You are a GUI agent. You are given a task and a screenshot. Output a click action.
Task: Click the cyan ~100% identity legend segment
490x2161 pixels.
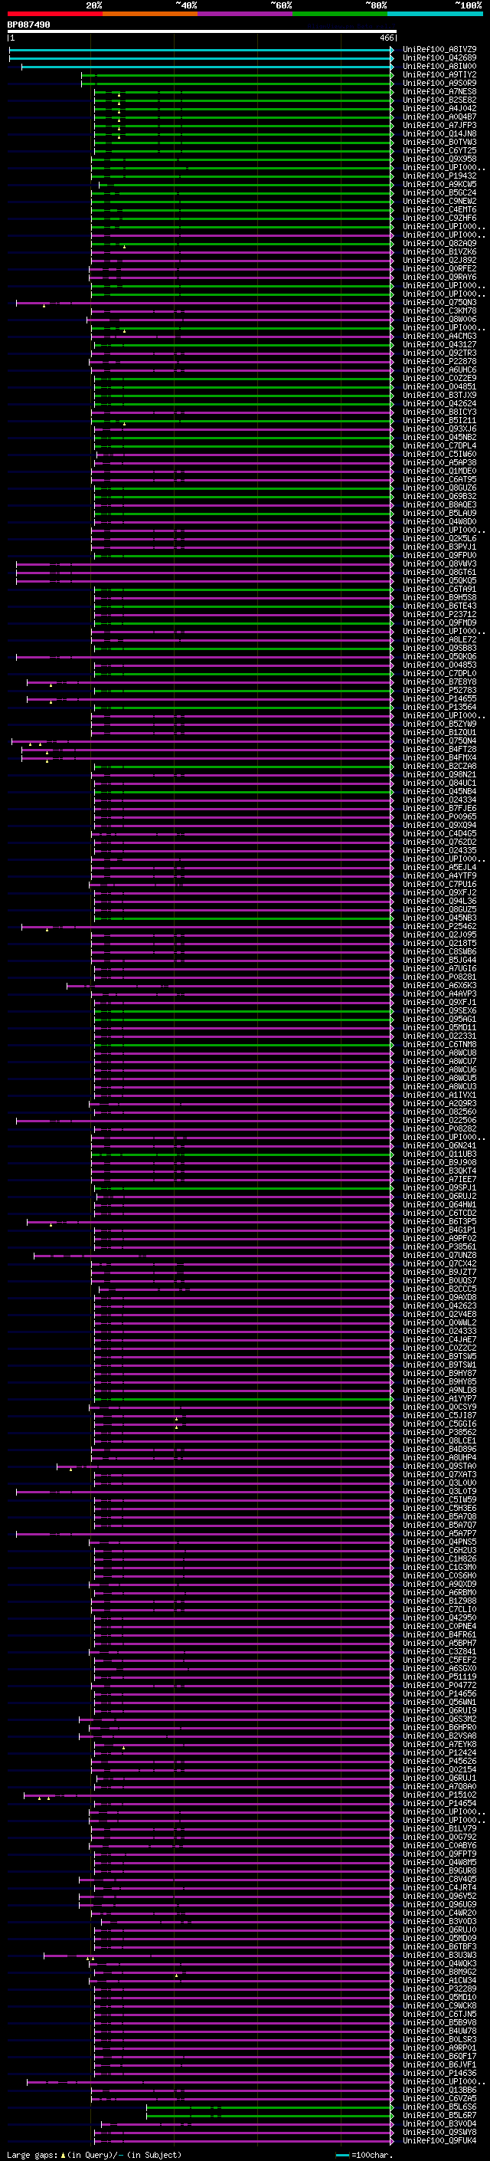point(436,14)
